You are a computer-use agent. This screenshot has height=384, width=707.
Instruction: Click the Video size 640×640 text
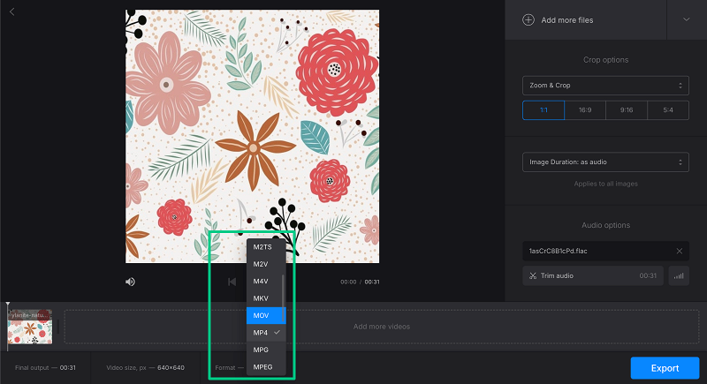pos(145,368)
